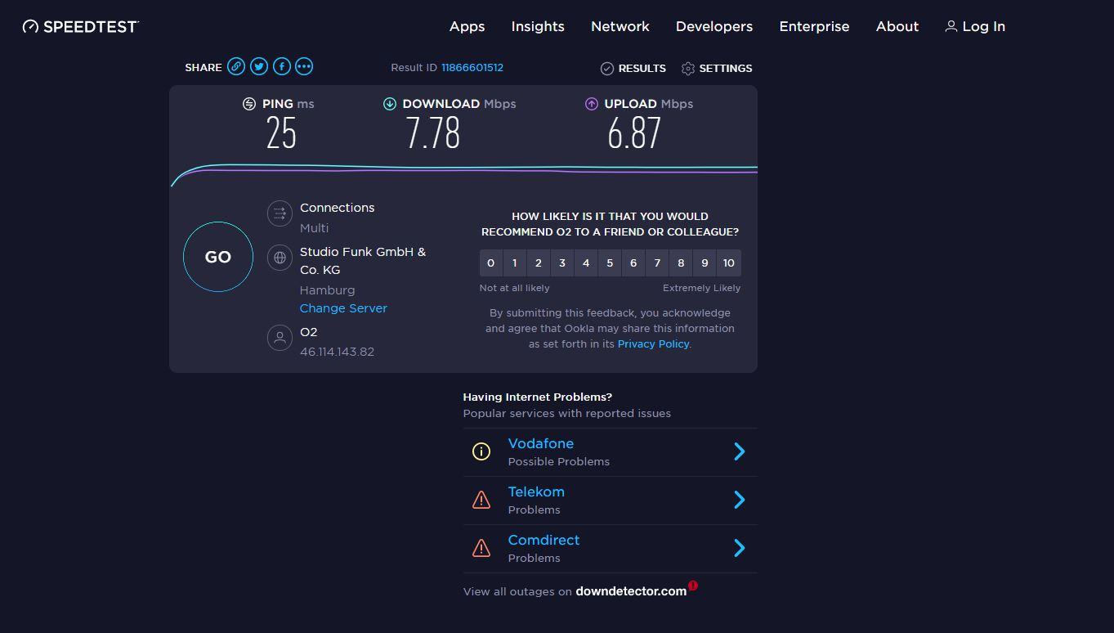Click the Log In link
Screen dimensions: 1114x633
[x=983, y=27]
